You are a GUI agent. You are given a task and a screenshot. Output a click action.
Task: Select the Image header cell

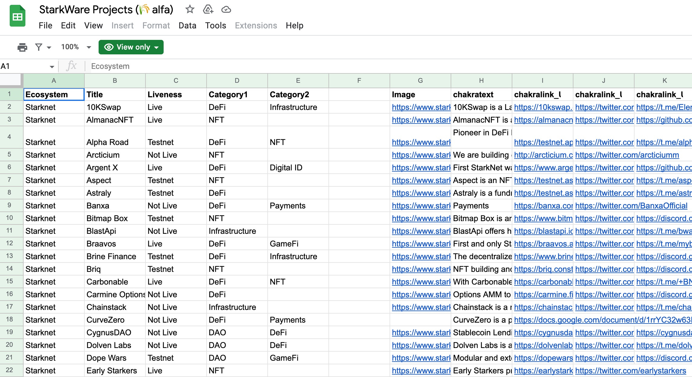[x=420, y=95]
